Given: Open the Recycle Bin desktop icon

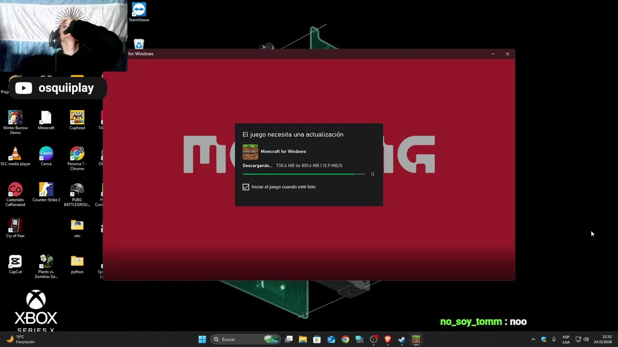Looking at the screenshot, I should [139, 44].
